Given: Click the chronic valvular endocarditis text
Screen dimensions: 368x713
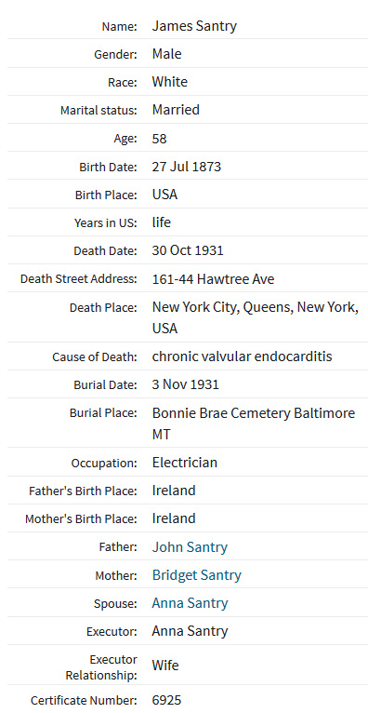Looking at the screenshot, I should pos(242,356).
